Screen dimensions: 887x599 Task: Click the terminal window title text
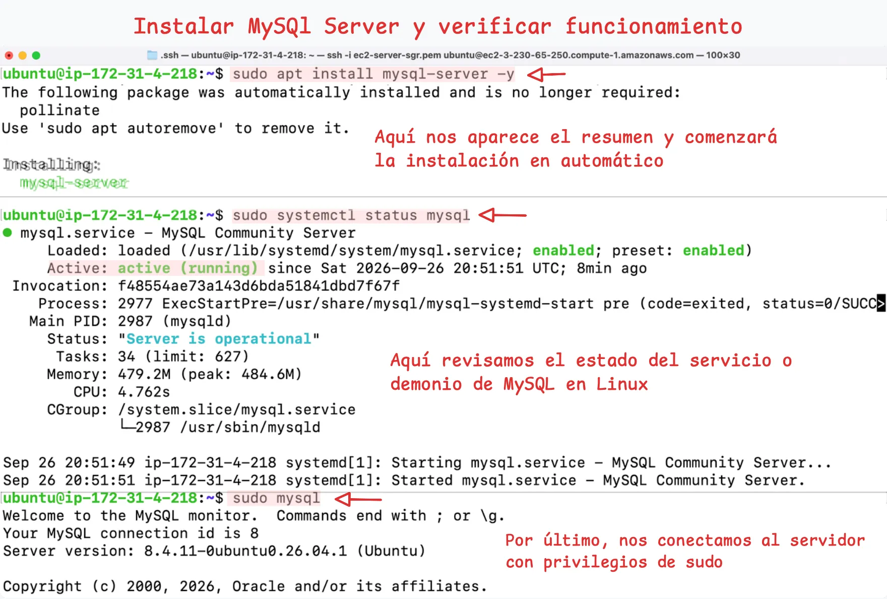(450, 55)
